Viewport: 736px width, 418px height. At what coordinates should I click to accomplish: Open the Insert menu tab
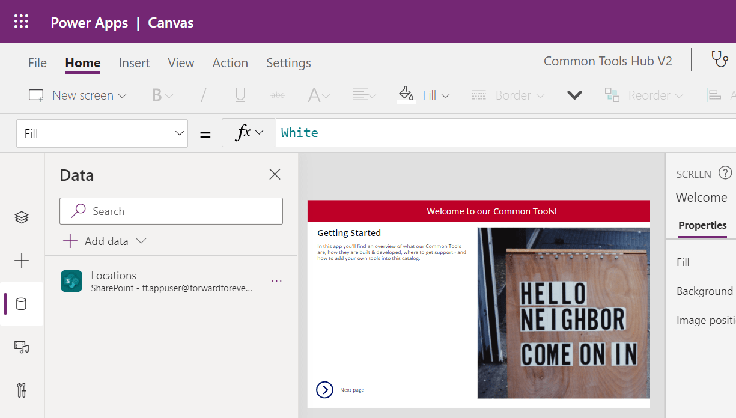coord(134,63)
